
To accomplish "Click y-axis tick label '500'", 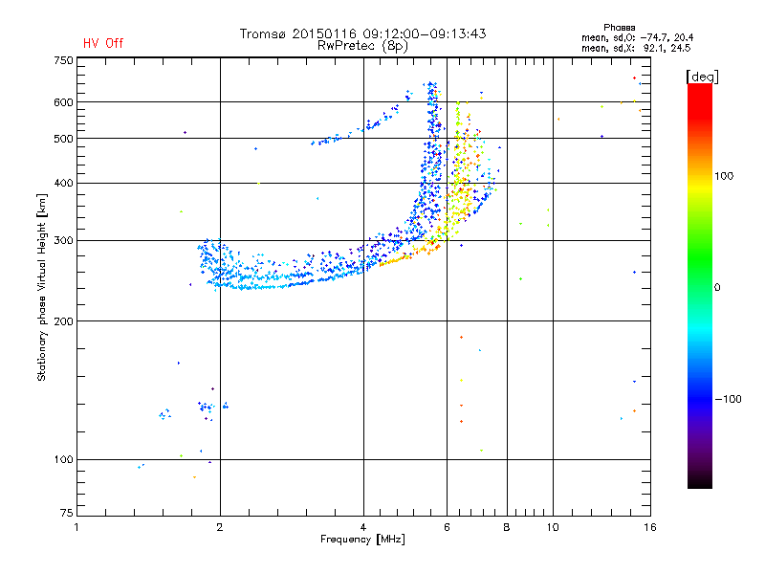I will tap(63, 139).
